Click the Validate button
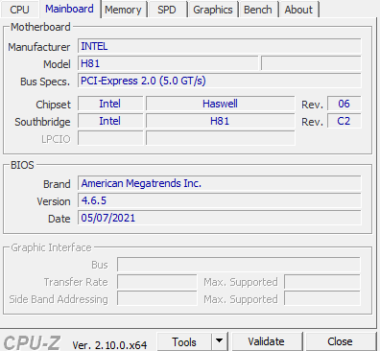The width and height of the screenshot is (380, 351). 266,341
